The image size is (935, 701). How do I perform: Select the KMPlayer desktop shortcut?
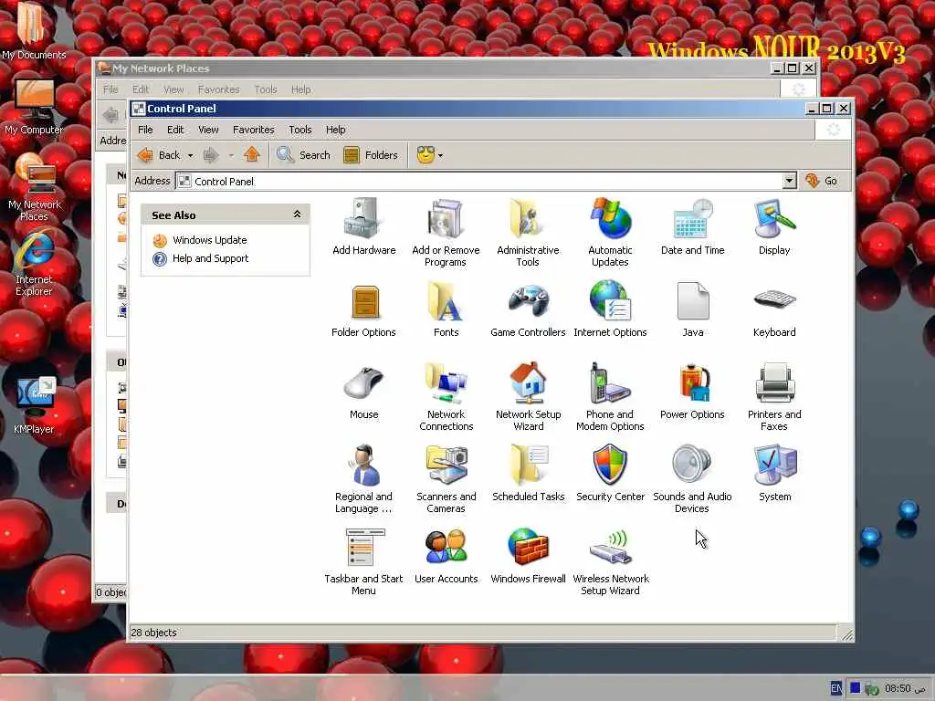tap(34, 404)
